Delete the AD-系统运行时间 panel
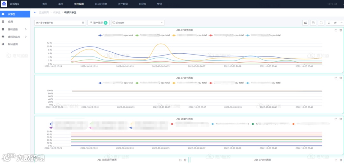 pyautogui.click(x=185, y=160)
